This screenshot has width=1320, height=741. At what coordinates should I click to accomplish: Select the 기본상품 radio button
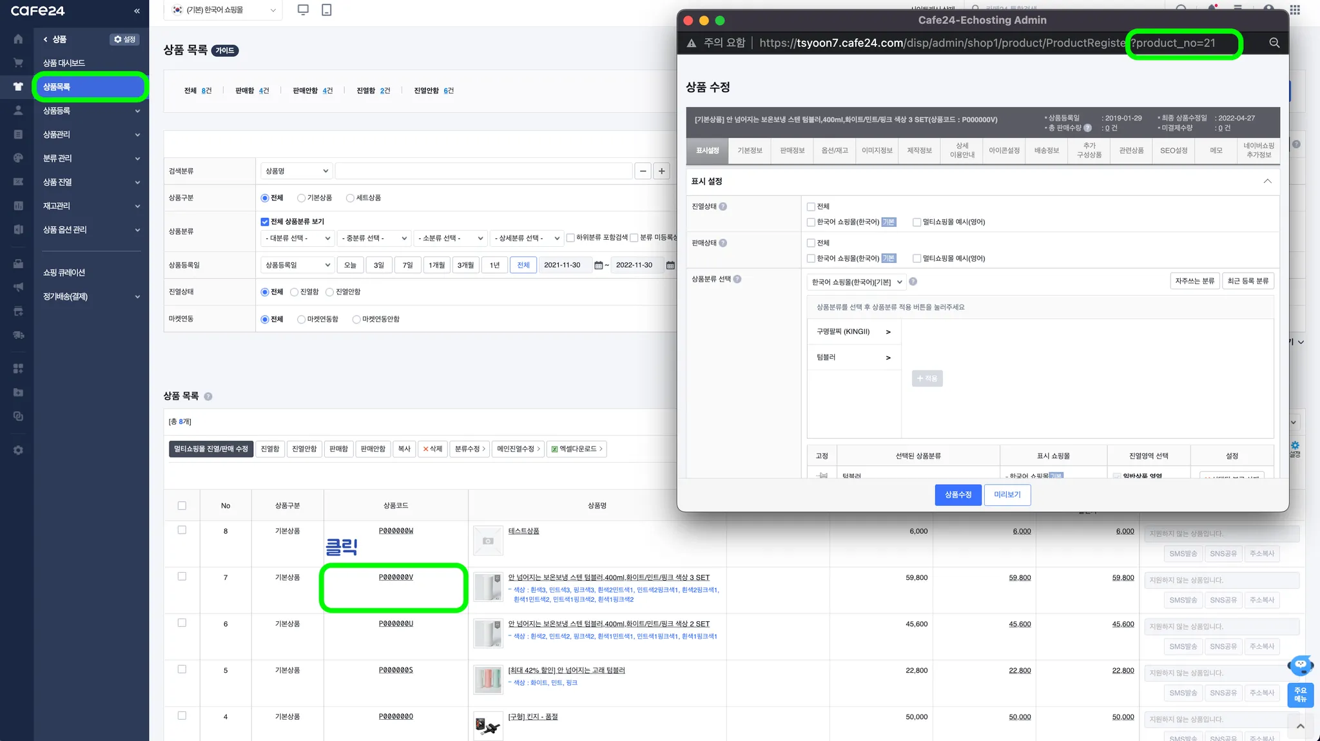click(301, 198)
